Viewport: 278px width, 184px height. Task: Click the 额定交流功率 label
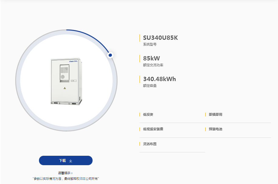click(153, 65)
